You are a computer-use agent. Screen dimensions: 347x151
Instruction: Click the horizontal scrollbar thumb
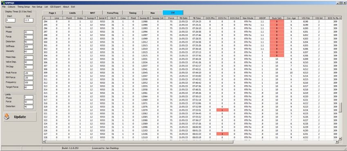coord(139,142)
